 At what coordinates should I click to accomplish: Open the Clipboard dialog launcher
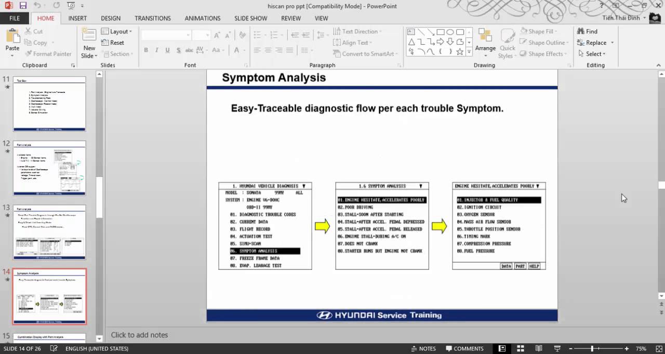click(x=73, y=65)
